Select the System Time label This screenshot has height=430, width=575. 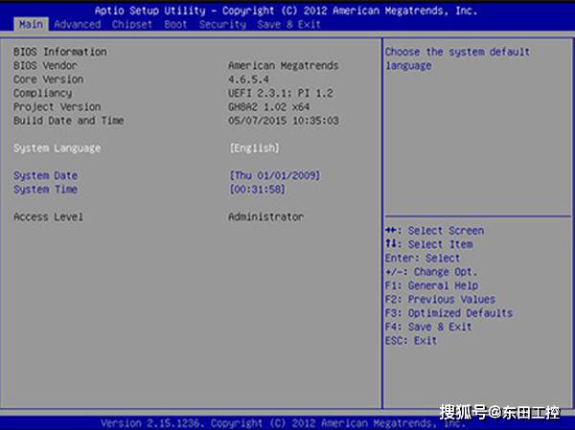click(45, 190)
